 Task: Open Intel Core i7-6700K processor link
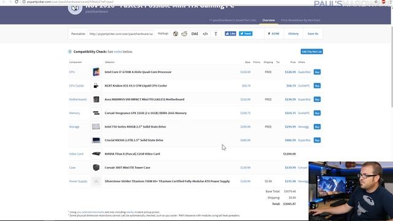[138, 72]
